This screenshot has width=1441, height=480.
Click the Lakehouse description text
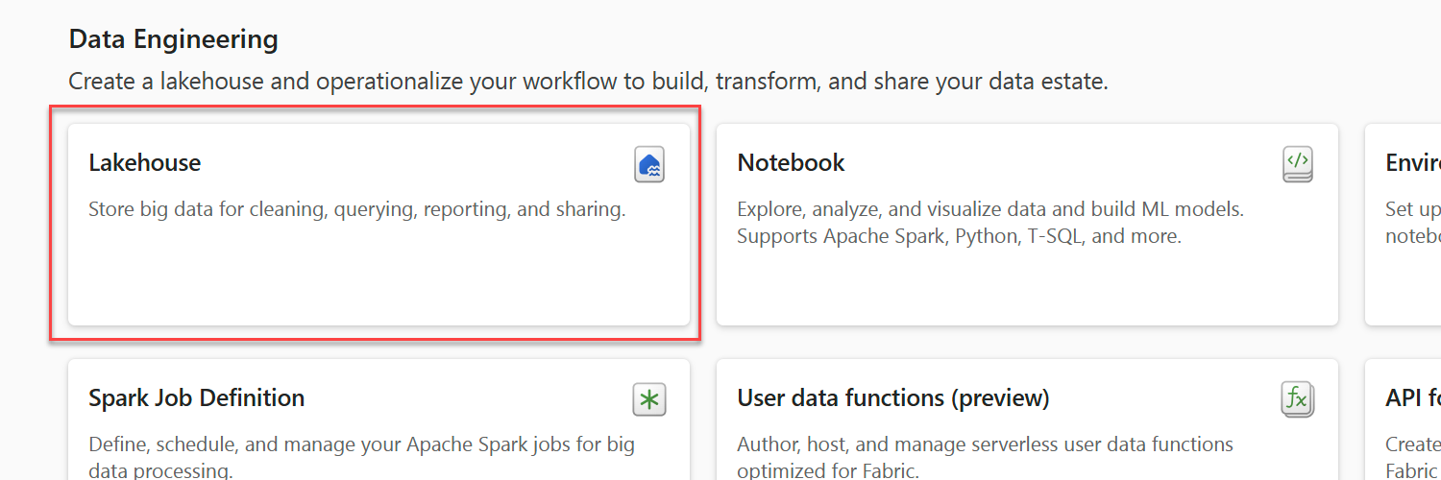(x=357, y=209)
